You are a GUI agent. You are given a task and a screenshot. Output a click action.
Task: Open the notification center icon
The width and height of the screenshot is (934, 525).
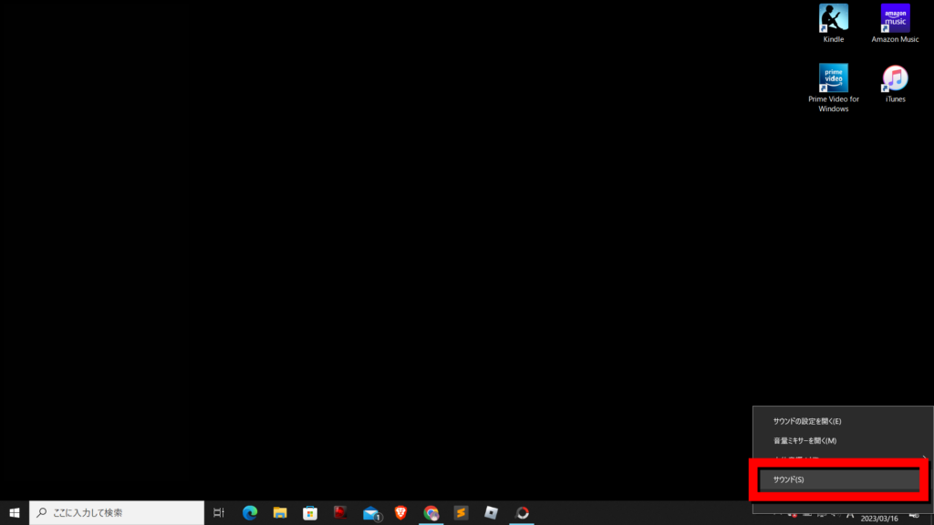click(914, 514)
